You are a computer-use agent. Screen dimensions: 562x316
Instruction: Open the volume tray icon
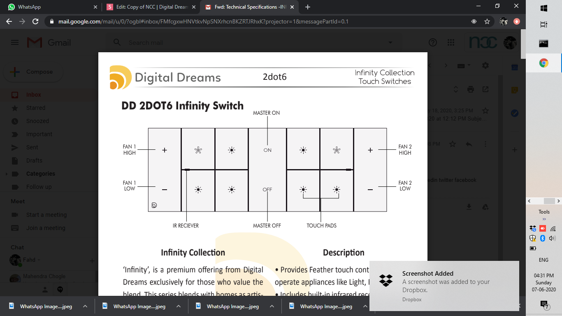[x=553, y=238]
